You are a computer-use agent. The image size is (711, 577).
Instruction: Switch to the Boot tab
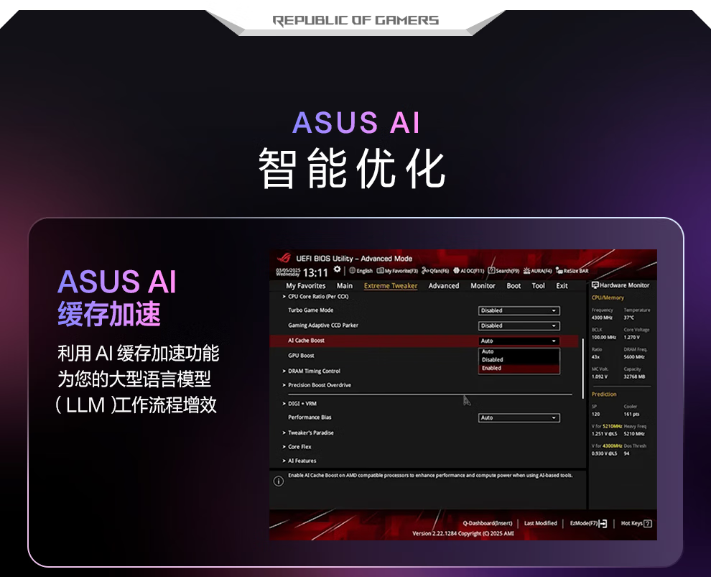tap(513, 286)
